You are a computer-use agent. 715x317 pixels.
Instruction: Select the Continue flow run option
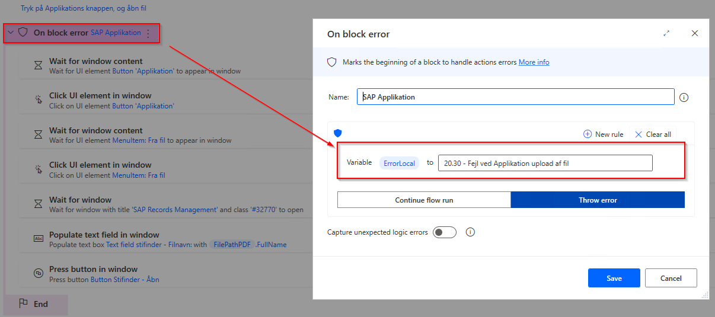tap(424, 200)
